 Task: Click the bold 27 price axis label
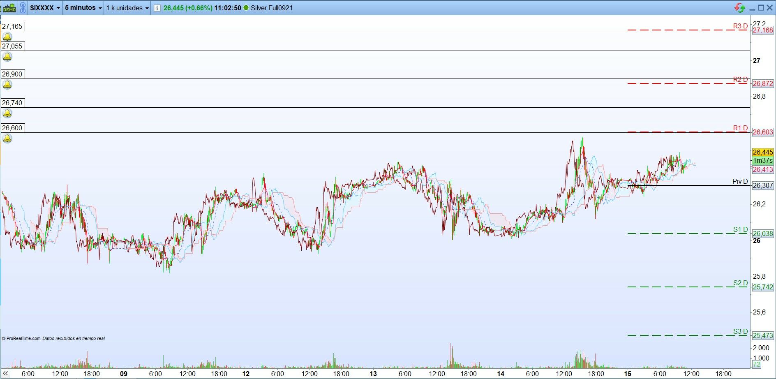point(757,60)
